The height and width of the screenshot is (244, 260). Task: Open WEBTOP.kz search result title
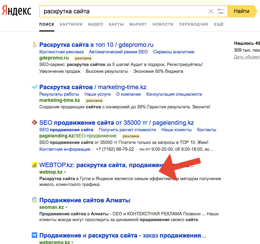pyautogui.click(x=117, y=165)
